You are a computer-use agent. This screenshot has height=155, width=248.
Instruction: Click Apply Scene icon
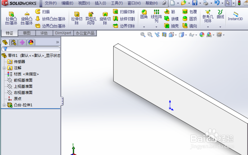tap(209, 35)
